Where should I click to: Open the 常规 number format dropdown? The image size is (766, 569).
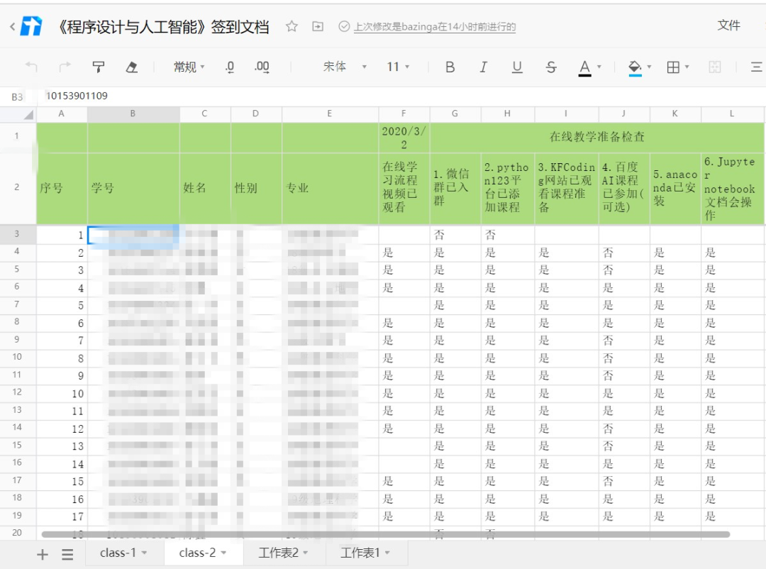[189, 67]
